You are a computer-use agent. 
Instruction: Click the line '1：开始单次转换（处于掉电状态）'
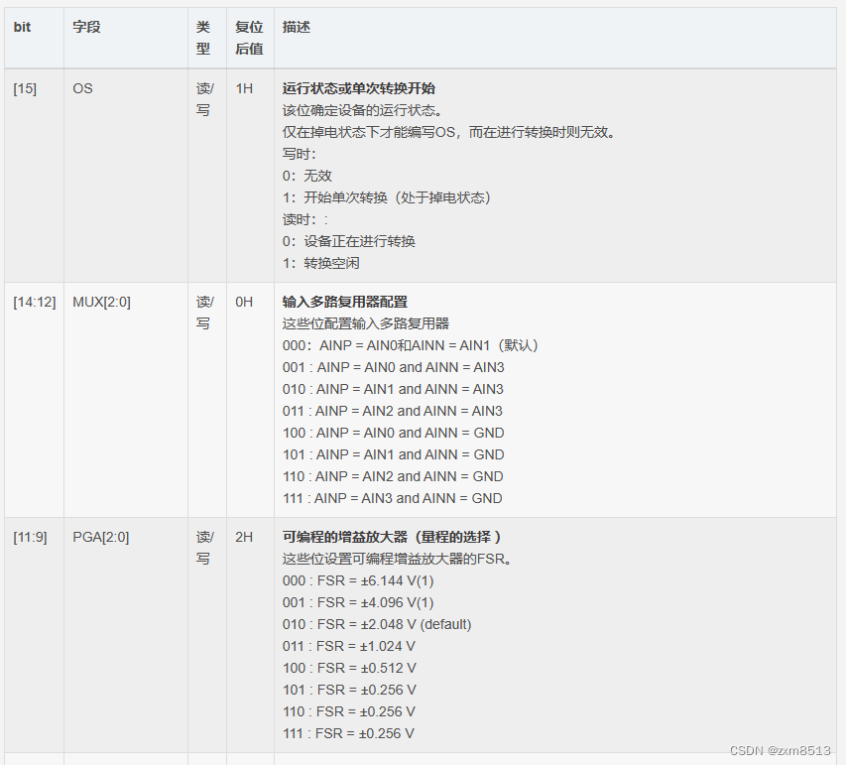tap(387, 197)
